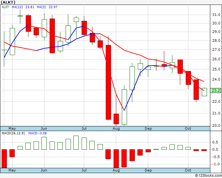
Task: Click the 25.0 price axis label
Action: (x=216, y=69)
